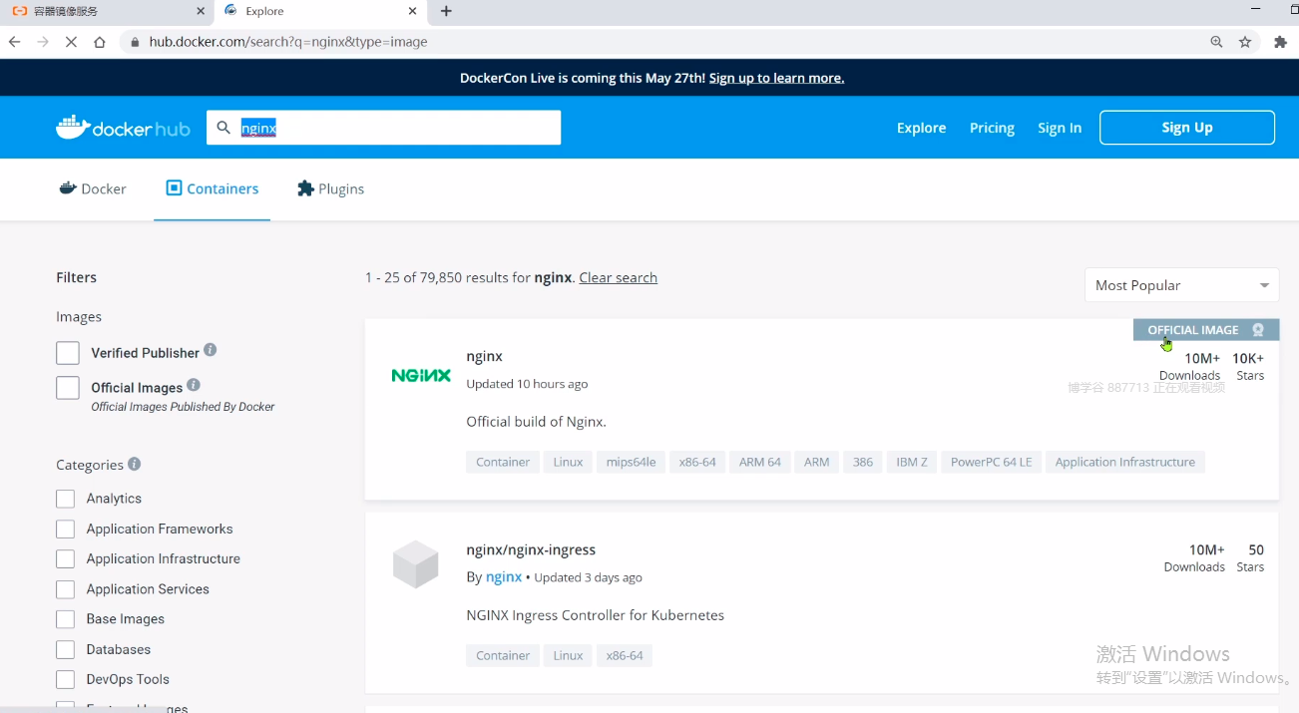Click the IBM Z tag on nginx
This screenshot has height=713, width=1299.
pos(912,462)
